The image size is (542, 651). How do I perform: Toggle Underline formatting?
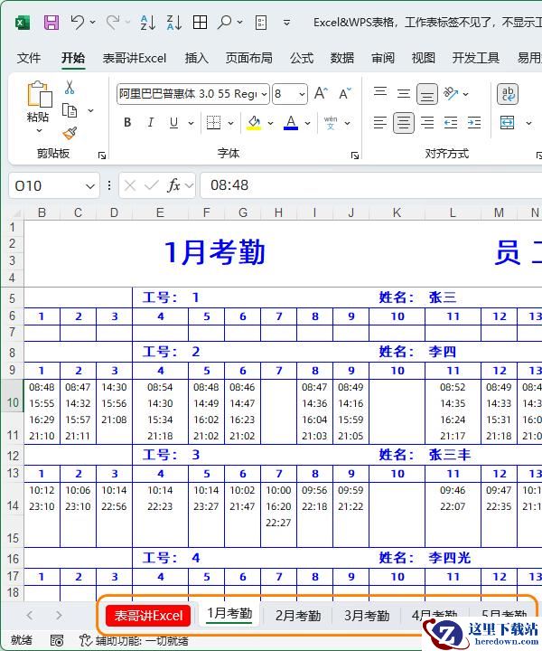[x=173, y=122]
